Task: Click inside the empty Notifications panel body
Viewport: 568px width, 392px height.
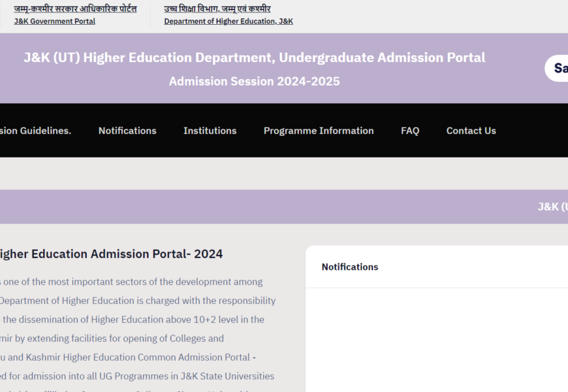Action: point(436,340)
